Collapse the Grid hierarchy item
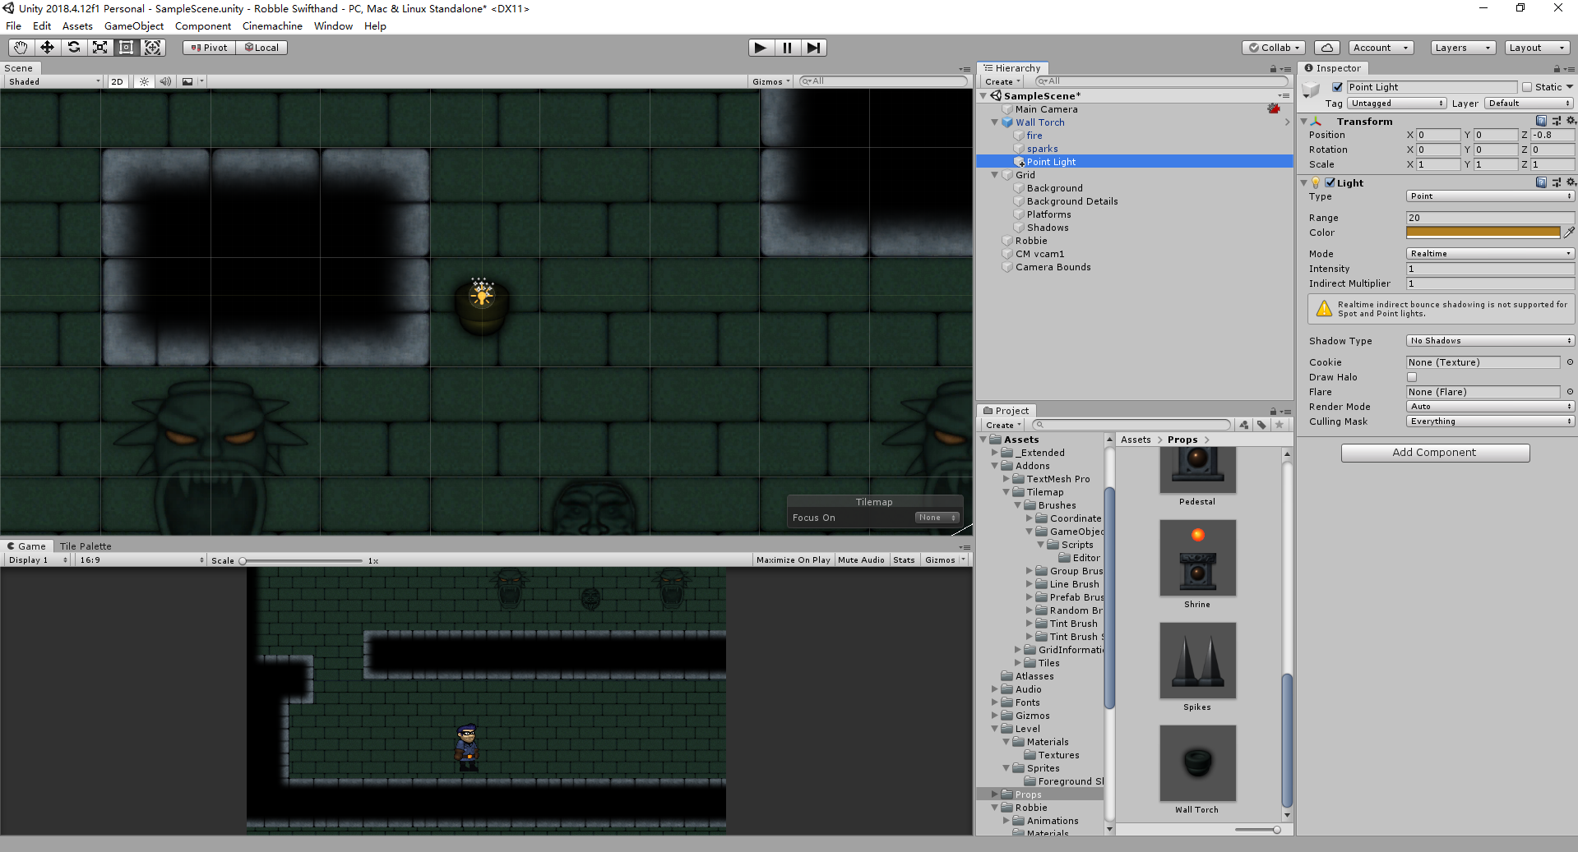1578x852 pixels. [994, 175]
